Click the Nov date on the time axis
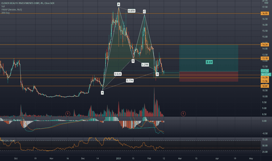The width and height of the screenshot is (272, 161). coord(51,159)
